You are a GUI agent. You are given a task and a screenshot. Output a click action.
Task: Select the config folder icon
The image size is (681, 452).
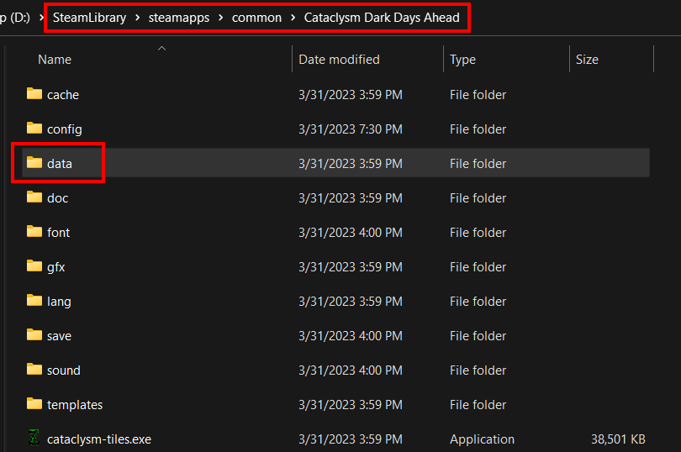[x=34, y=129]
